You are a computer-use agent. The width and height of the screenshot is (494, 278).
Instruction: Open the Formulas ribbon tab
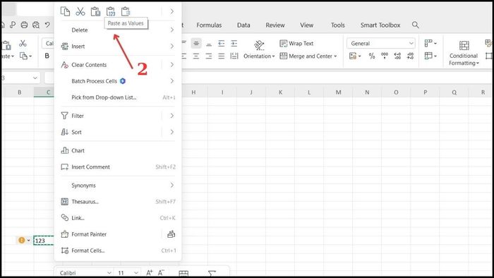[209, 25]
